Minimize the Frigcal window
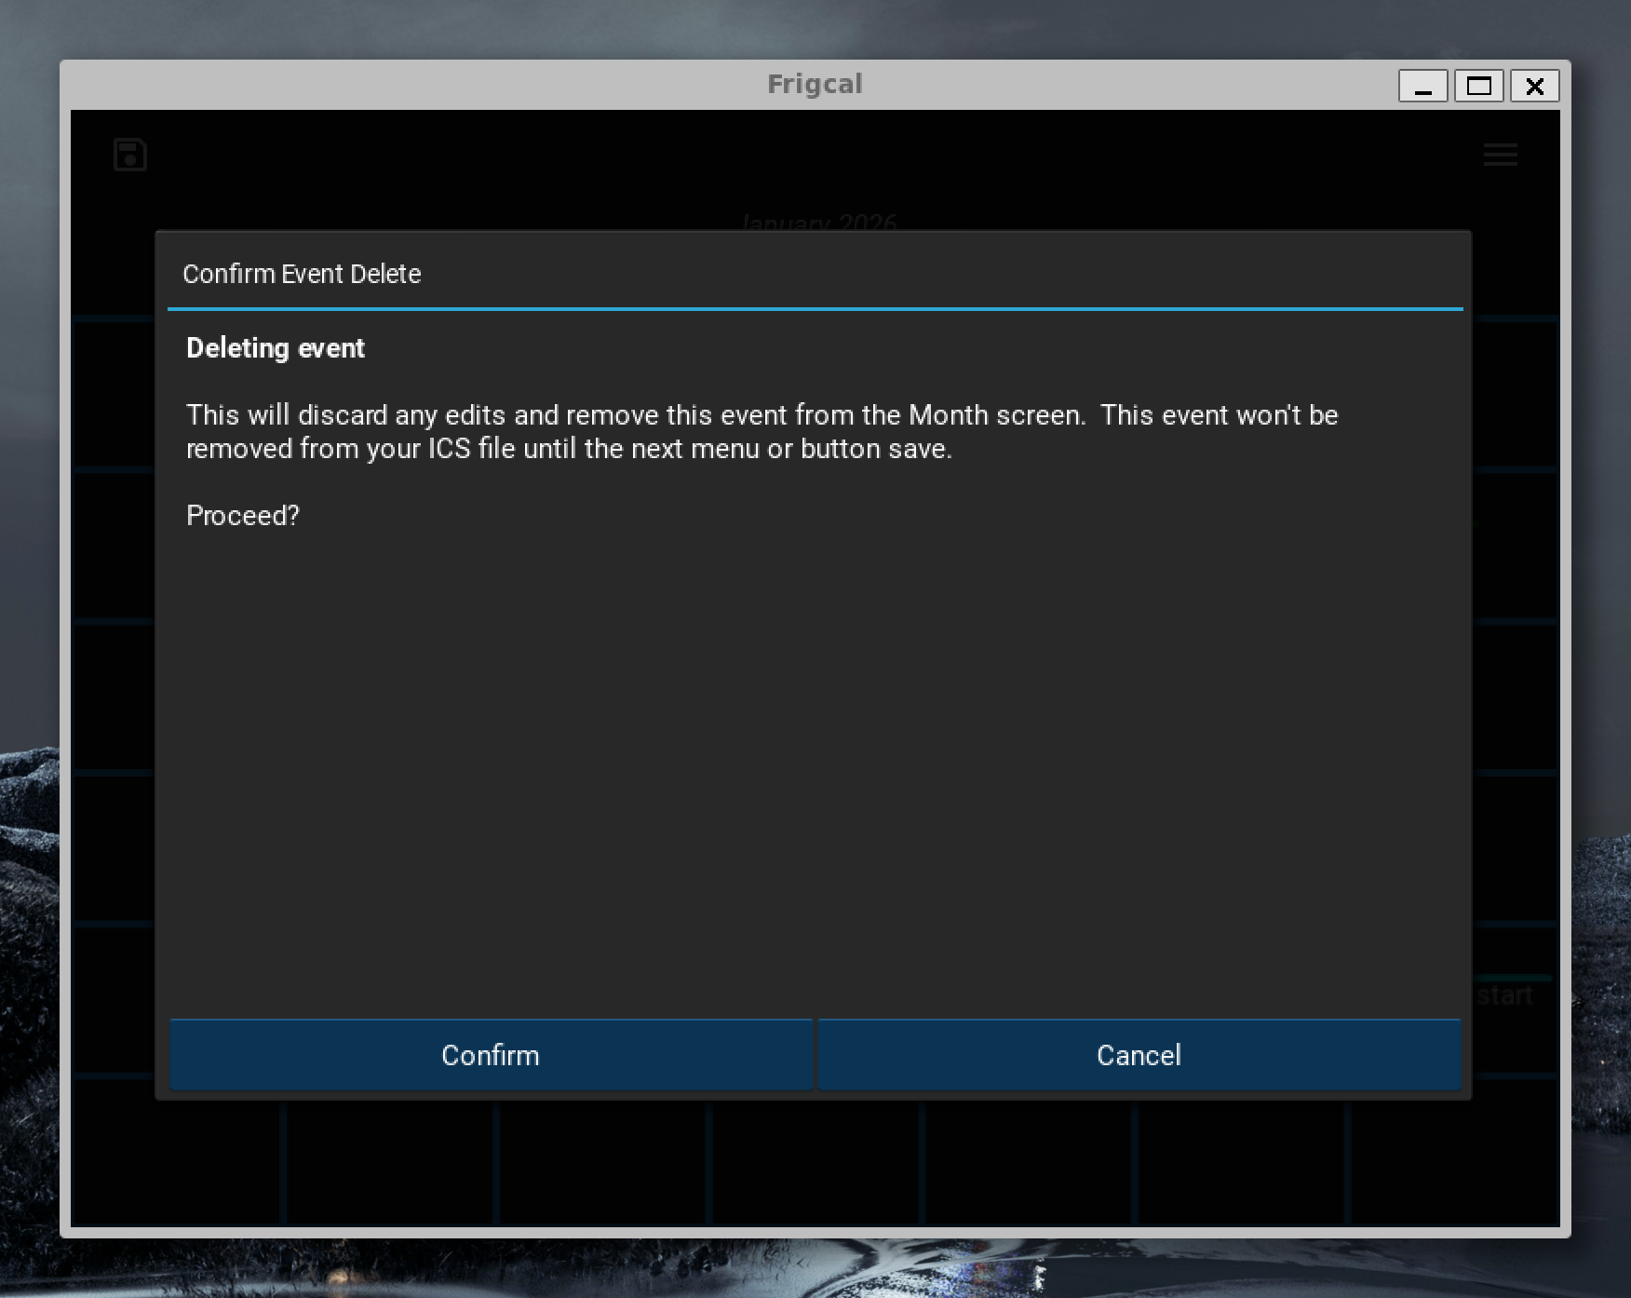Image resolution: width=1631 pixels, height=1298 pixels. coord(1423,86)
